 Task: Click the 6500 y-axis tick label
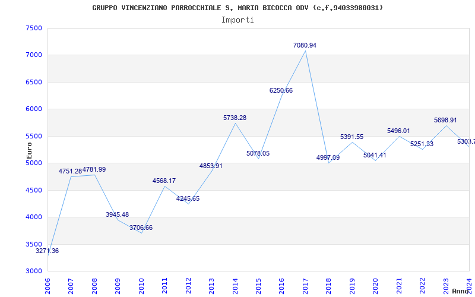(34, 82)
